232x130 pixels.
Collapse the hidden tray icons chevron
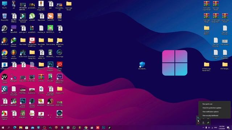coord(203,127)
